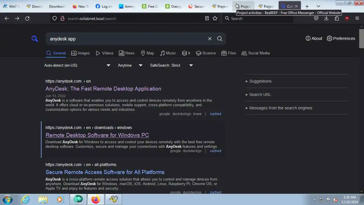364x205 pixels.
Task: Open the Firefox downloads panel
Action: click(x=326, y=18)
